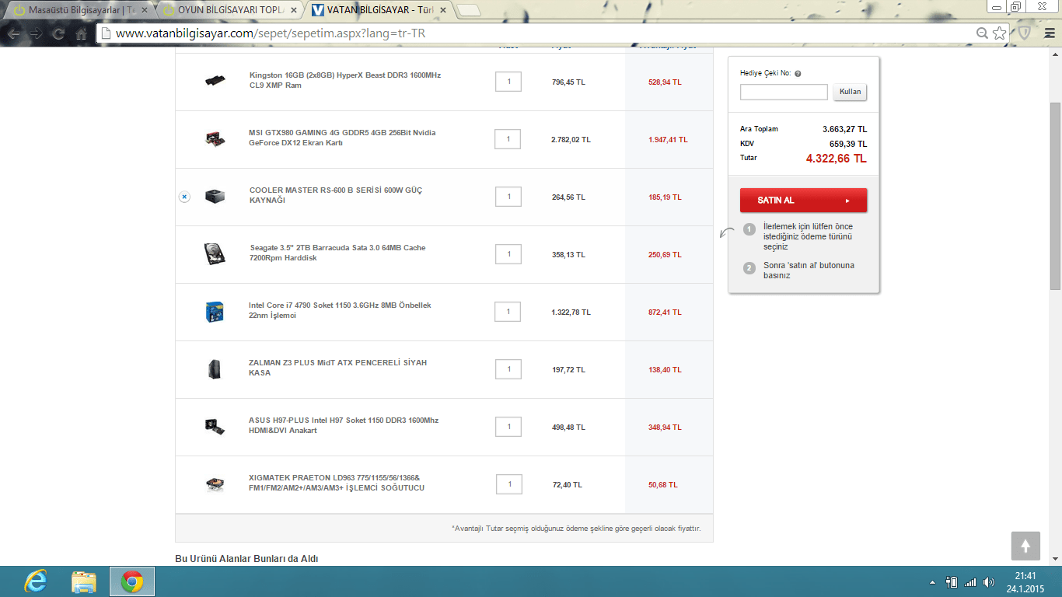This screenshot has height=597, width=1062.
Task: Edit quantity for the Intel Core i7
Action: (508, 312)
